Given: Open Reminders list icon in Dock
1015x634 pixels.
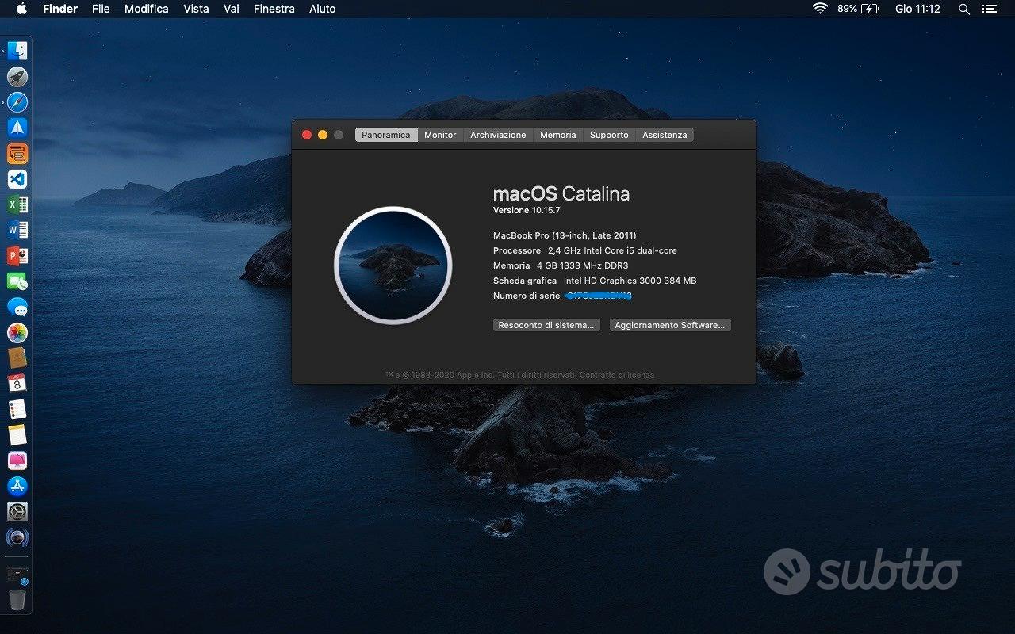Looking at the screenshot, I should (x=17, y=409).
